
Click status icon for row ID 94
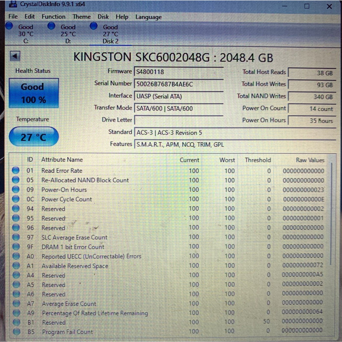(16, 209)
